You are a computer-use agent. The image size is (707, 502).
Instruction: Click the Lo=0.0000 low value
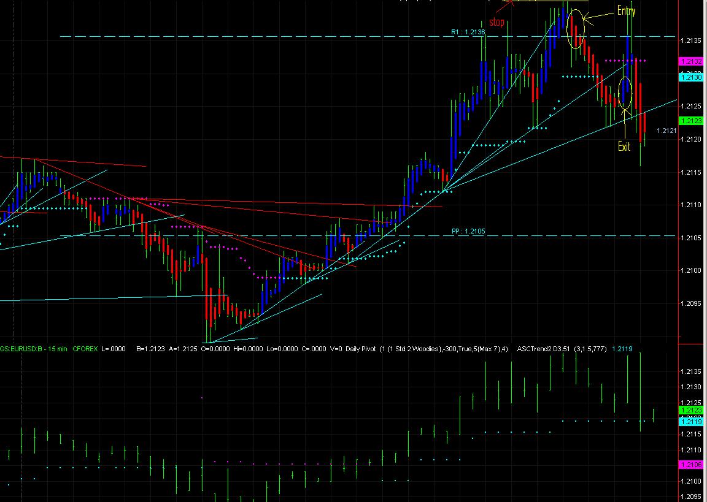pos(282,349)
